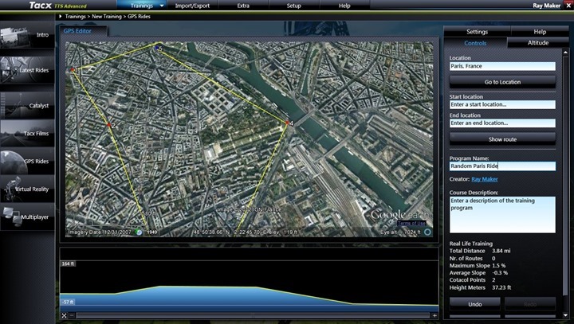This screenshot has width=574, height=324.
Task: Select waypoint 4 marker on the map
Action: click(x=288, y=123)
